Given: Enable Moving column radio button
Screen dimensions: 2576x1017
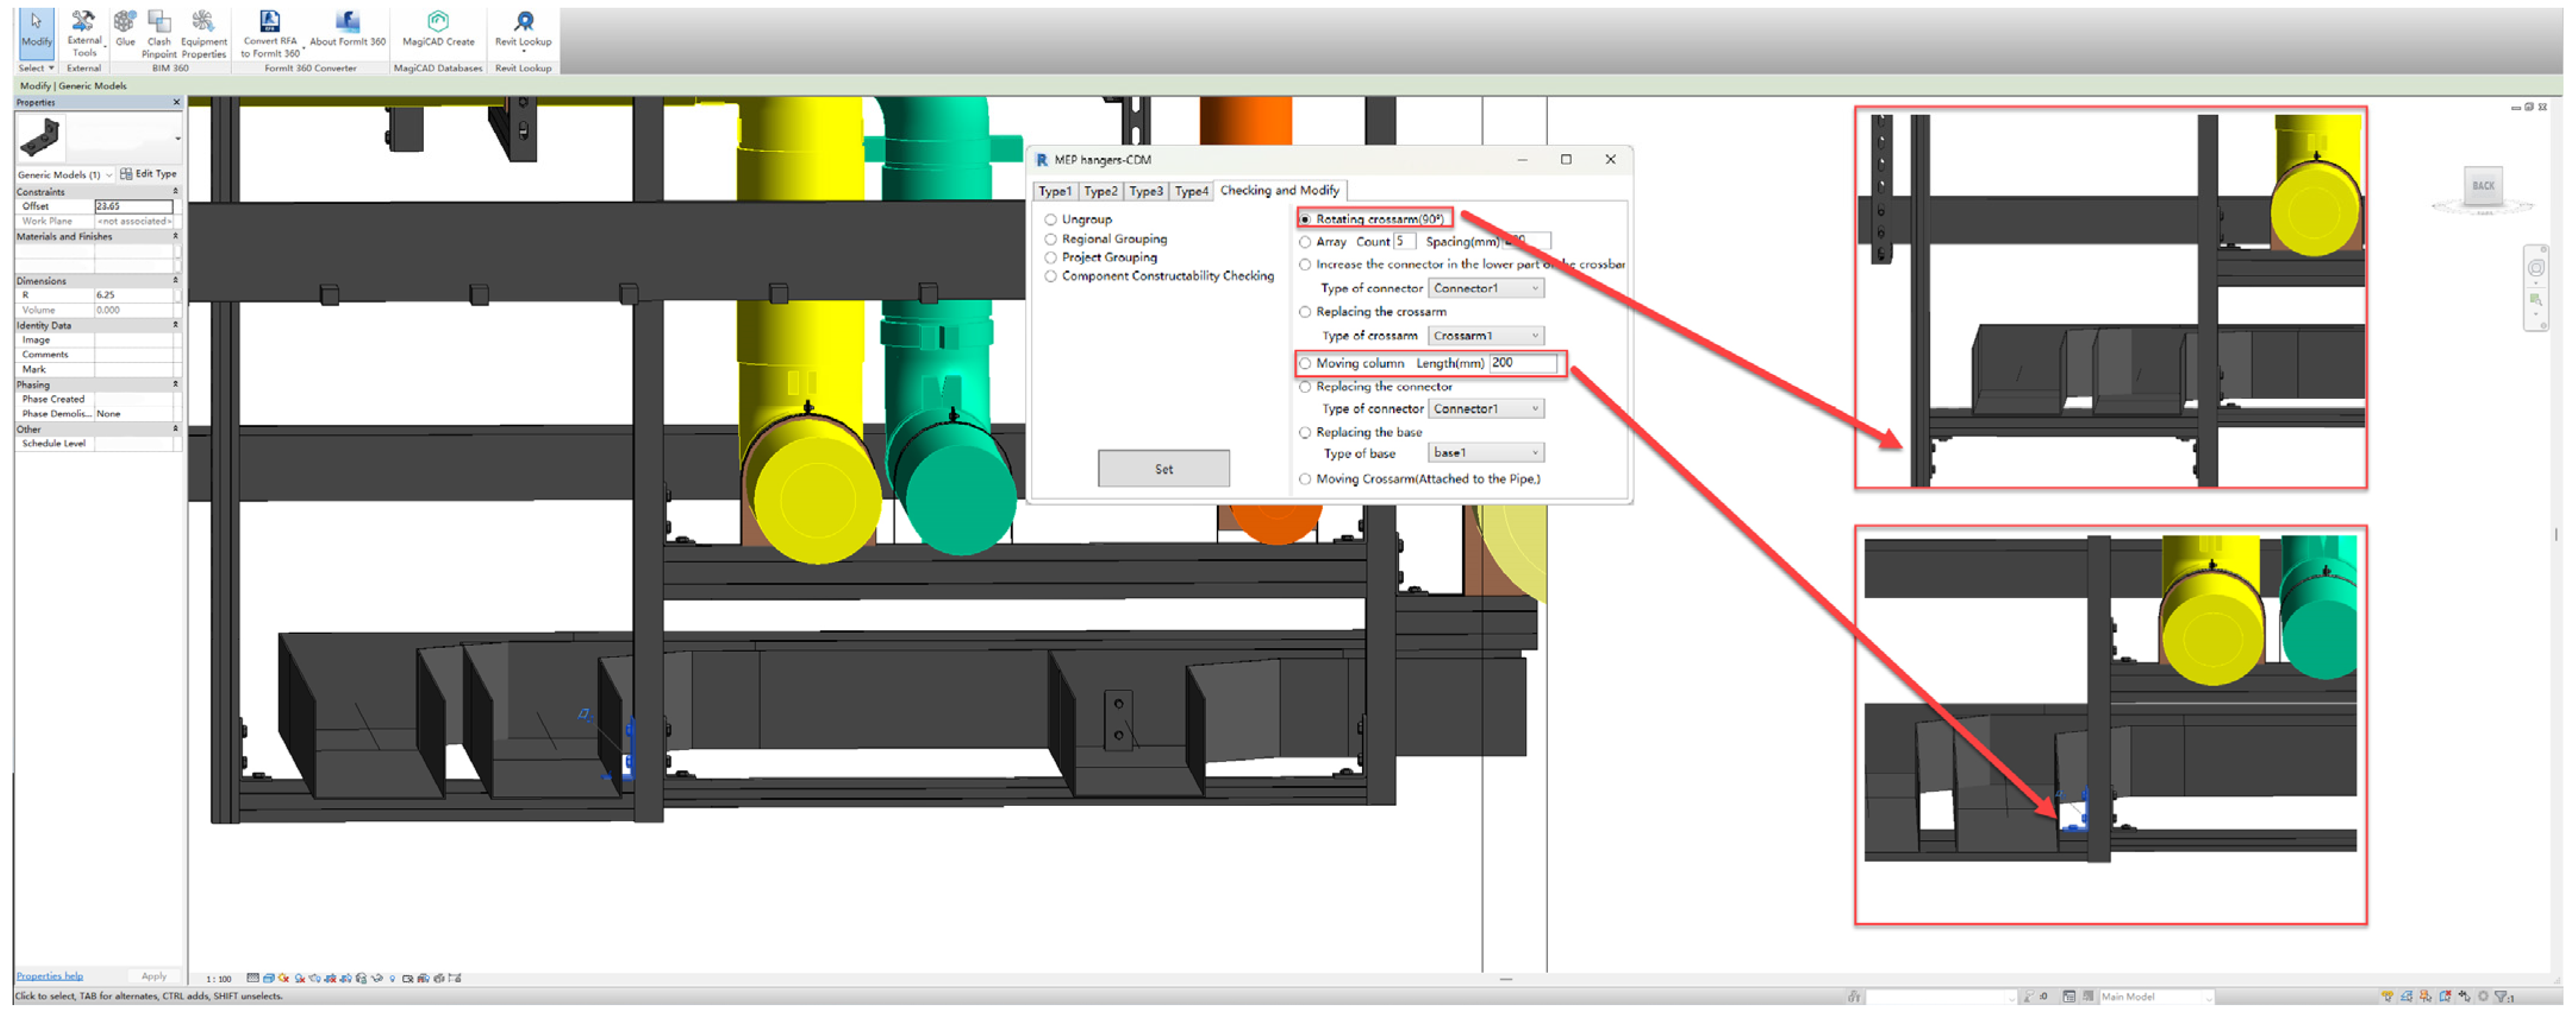Looking at the screenshot, I should tap(1305, 364).
